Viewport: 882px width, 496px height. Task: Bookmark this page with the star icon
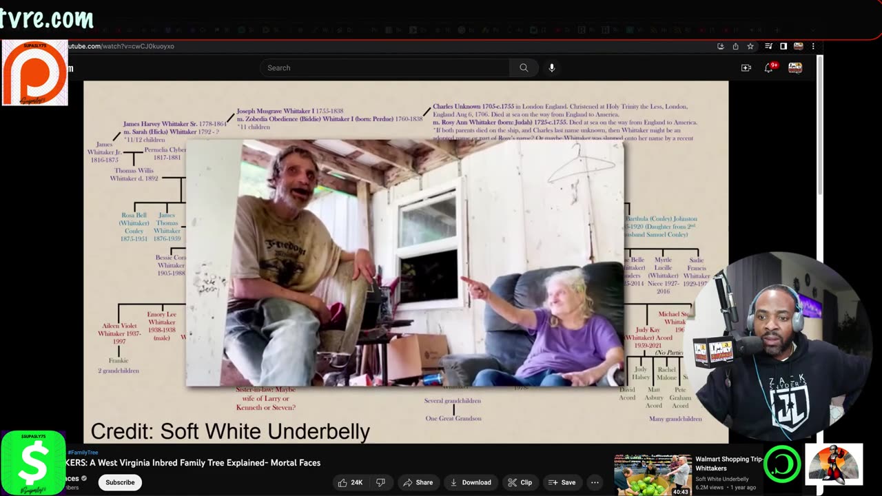(x=750, y=46)
